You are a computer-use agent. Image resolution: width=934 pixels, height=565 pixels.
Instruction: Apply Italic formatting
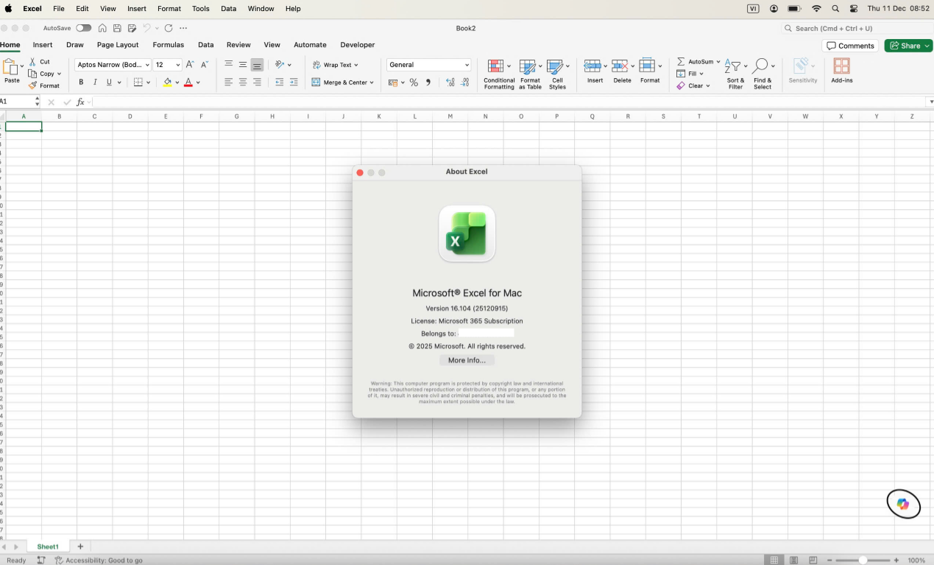coord(95,83)
